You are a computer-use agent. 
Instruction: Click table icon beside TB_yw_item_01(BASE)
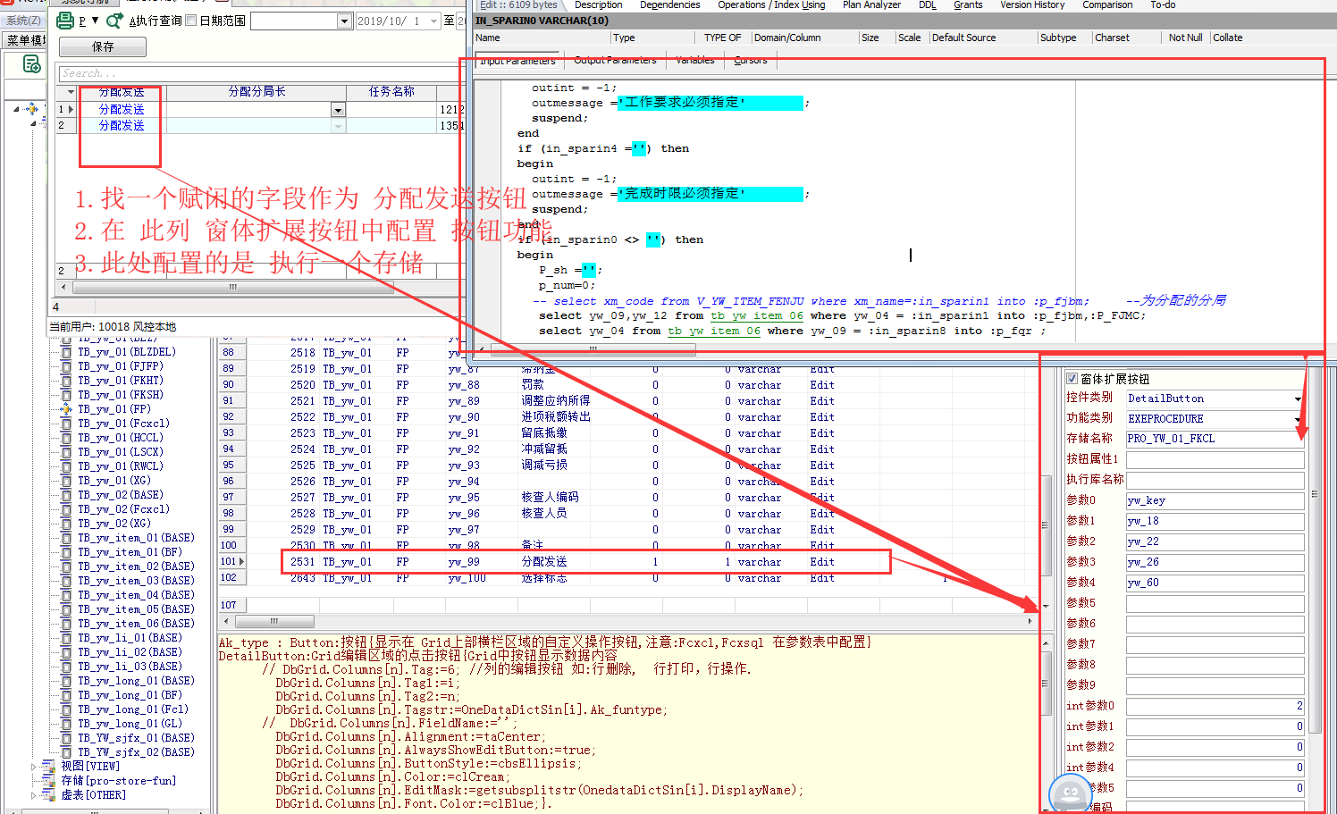pos(66,538)
